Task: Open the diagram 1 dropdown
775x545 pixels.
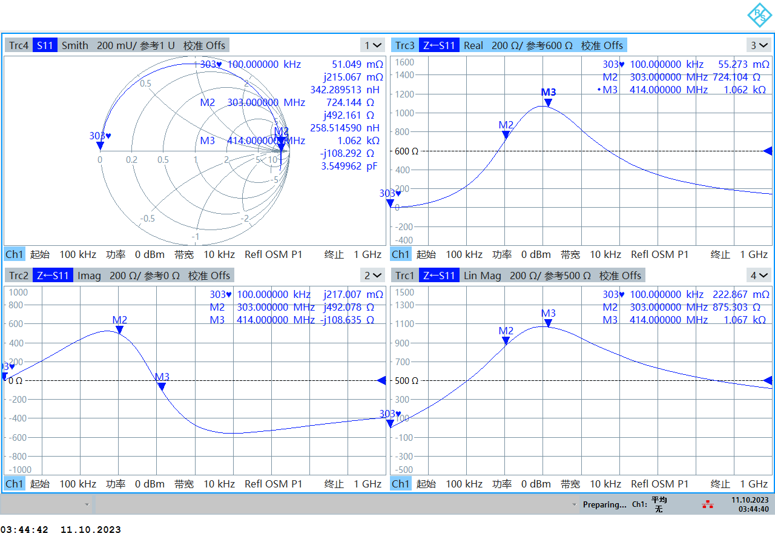Action: [372, 45]
